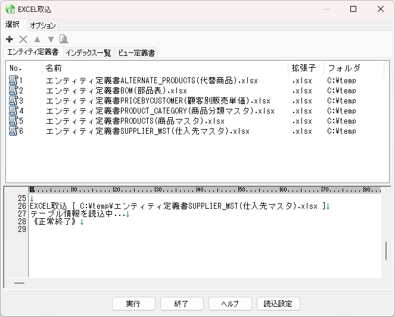
Task: Select document icon of row 1
Action: tap(13, 80)
